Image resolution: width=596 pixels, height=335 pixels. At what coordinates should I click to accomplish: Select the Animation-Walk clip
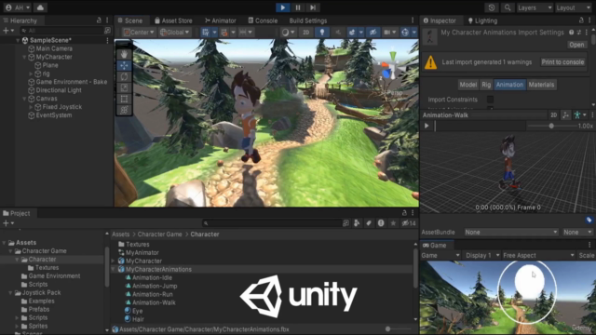tap(154, 302)
